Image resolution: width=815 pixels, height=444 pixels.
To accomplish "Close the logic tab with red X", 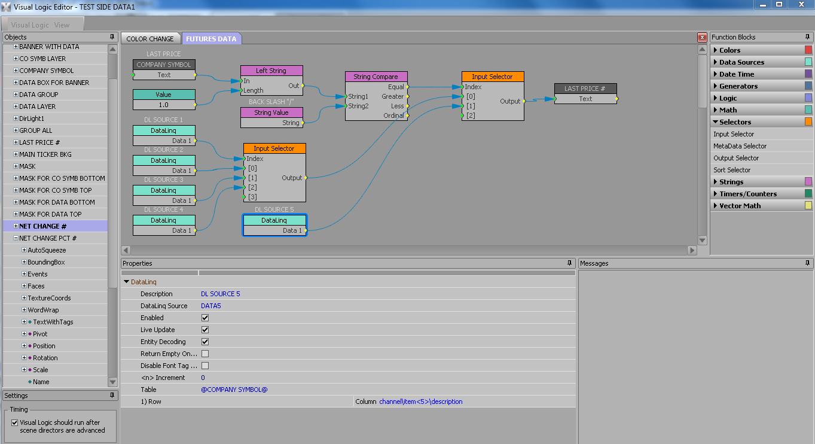I will point(703,38).
